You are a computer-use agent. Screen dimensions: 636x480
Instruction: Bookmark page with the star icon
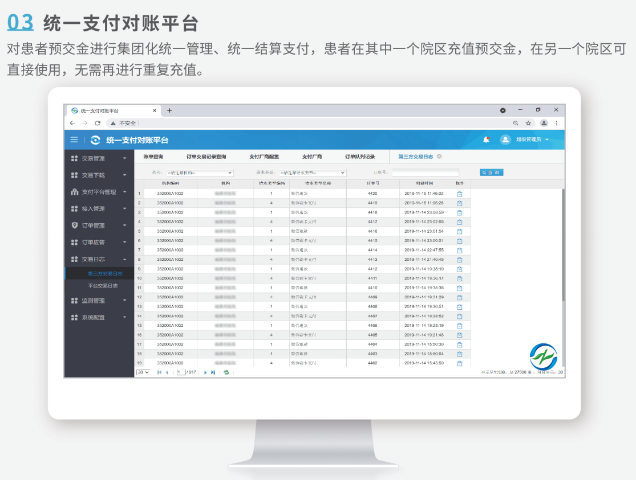[x=528, y=123]
